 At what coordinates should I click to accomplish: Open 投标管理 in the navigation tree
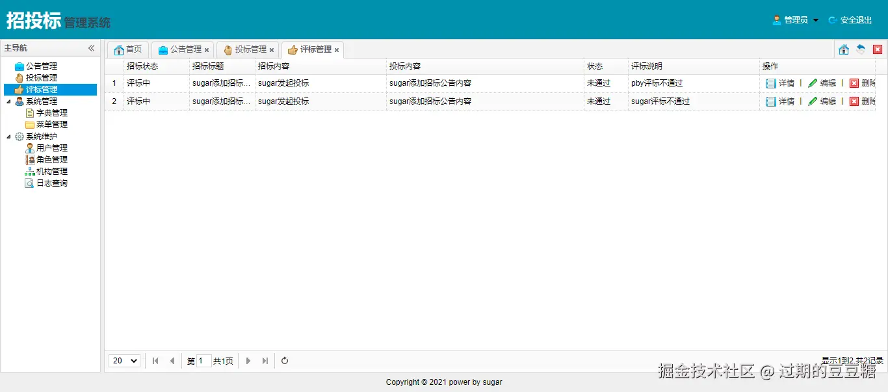click(x=42, y=78)
